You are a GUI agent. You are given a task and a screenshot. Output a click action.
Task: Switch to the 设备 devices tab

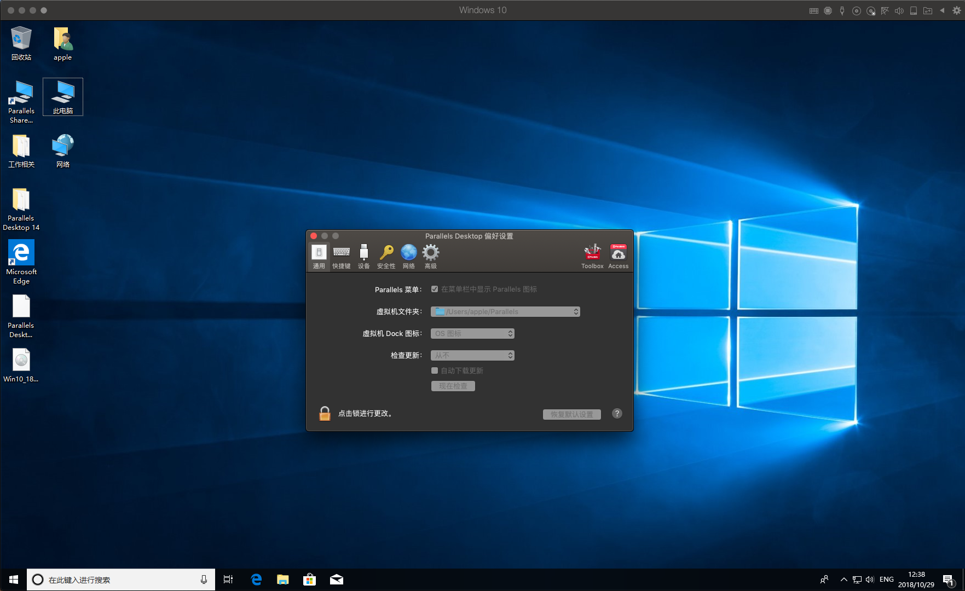364,257
